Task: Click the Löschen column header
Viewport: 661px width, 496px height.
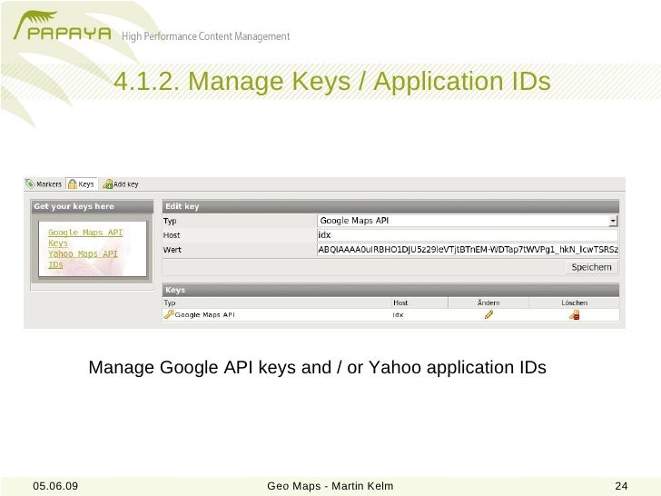Action: click(574, 303)
